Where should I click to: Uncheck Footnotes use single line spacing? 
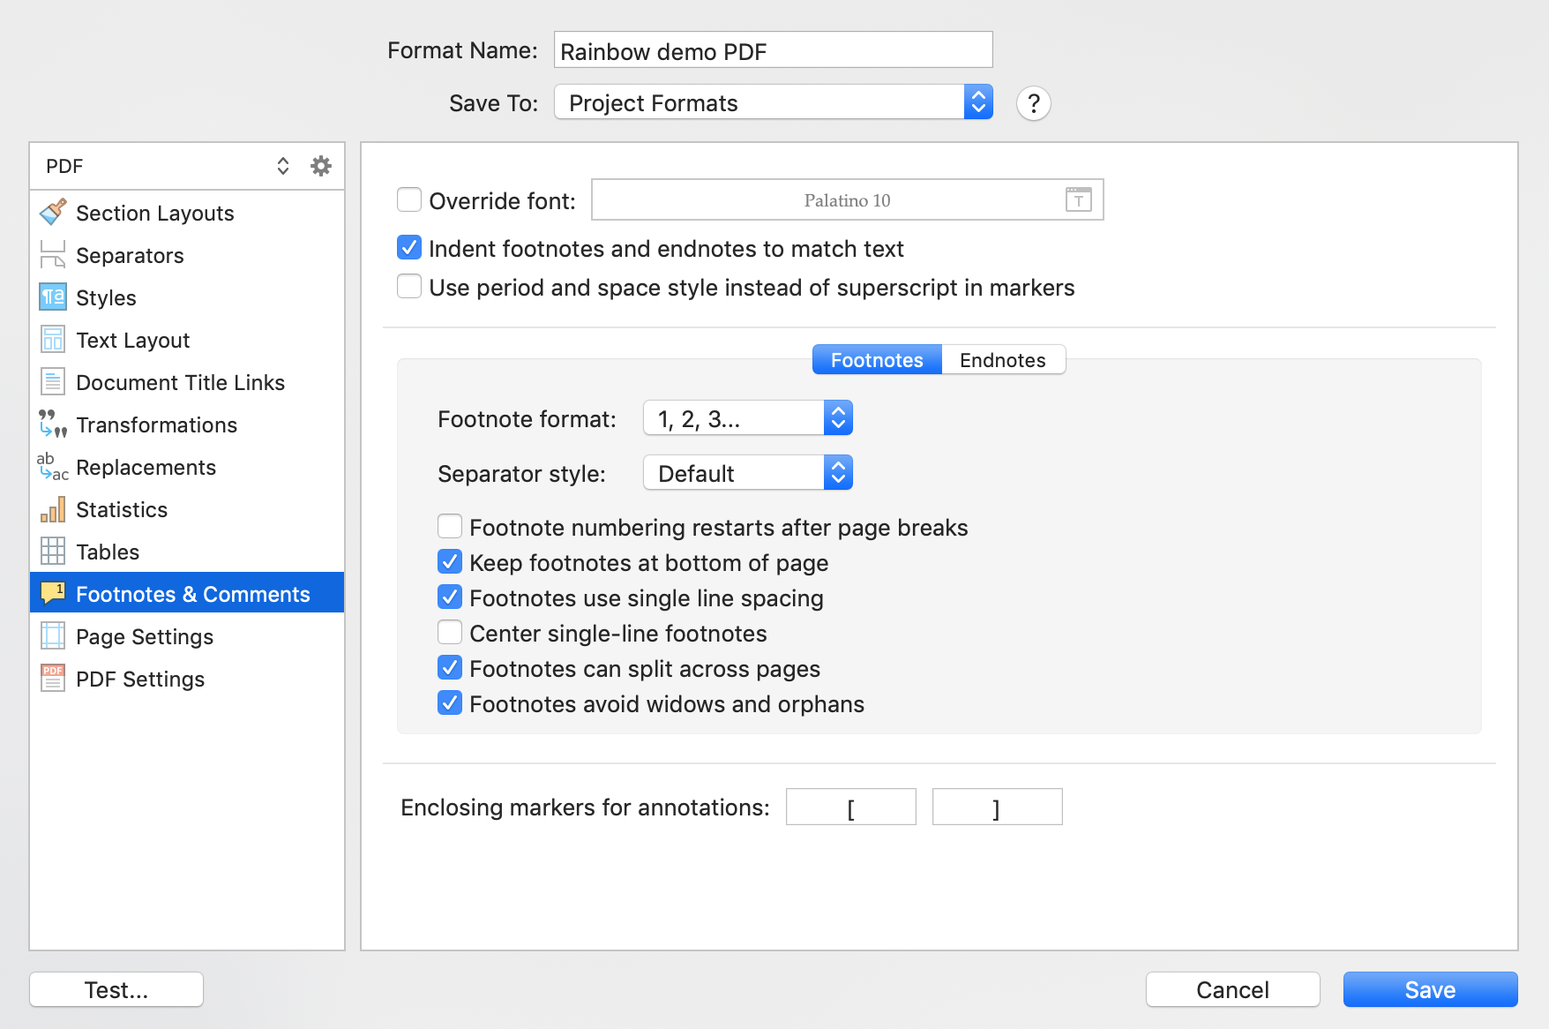(450, 597)
